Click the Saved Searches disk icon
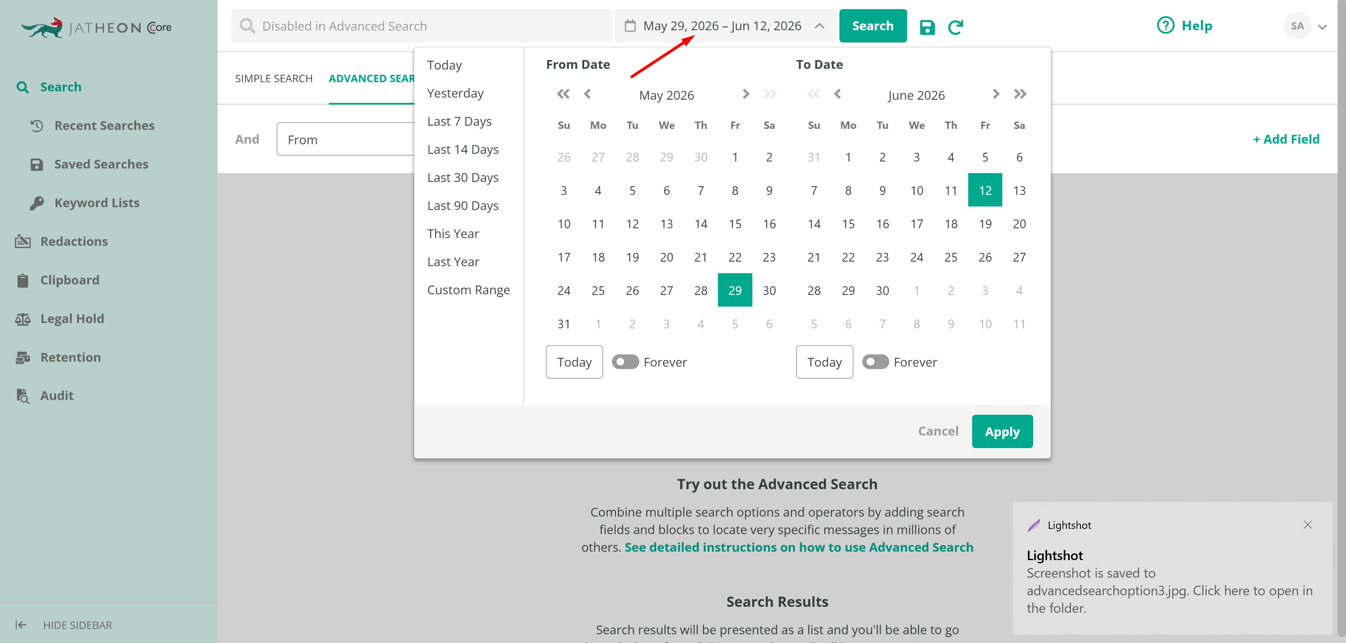This screenshot has width=1346, height=643. tap(37, 165)
